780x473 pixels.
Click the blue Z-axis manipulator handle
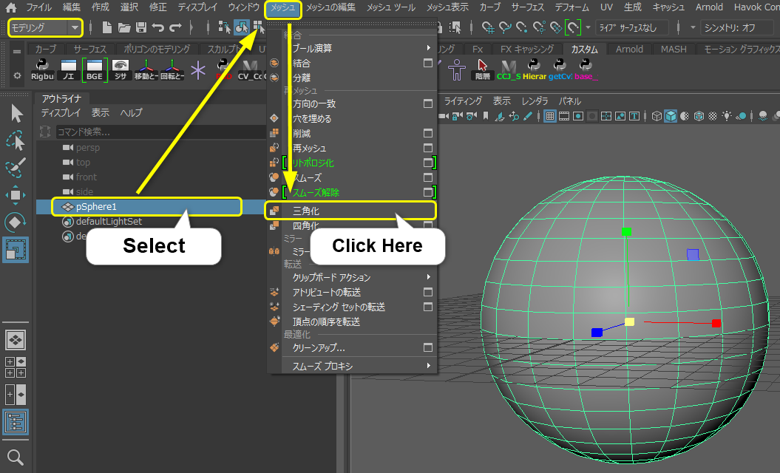click(x=597, y=333)
